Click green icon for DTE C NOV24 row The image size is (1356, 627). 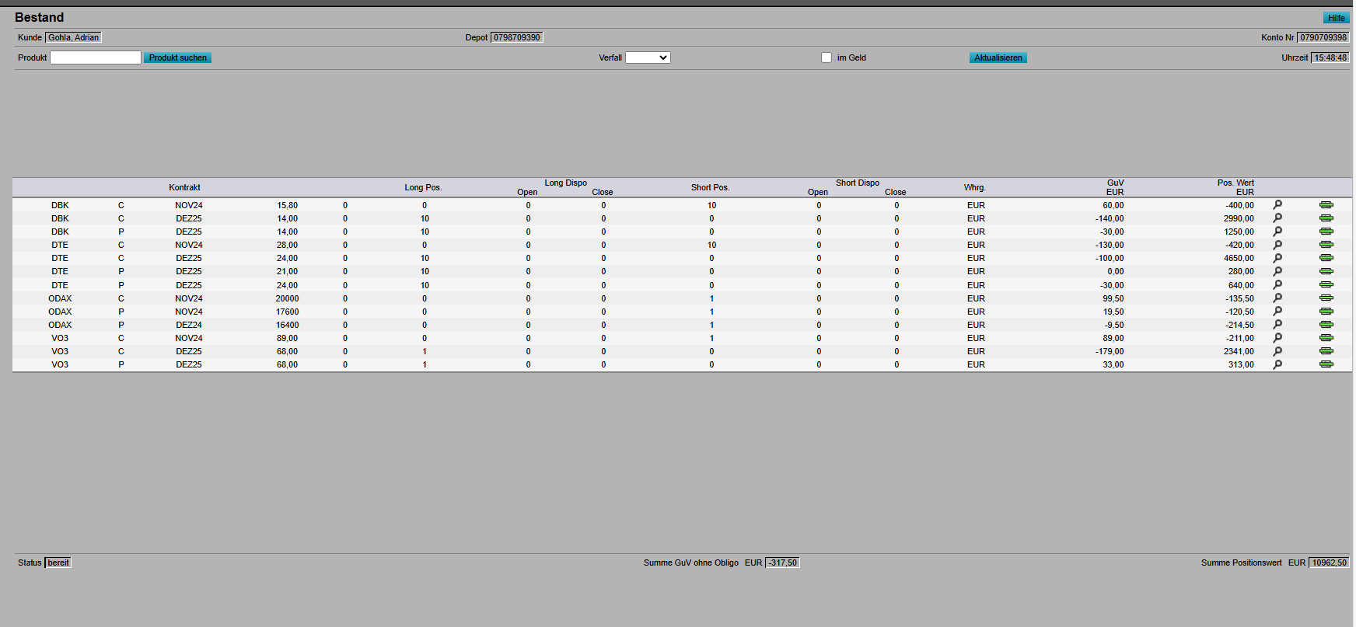(1326, 245)
